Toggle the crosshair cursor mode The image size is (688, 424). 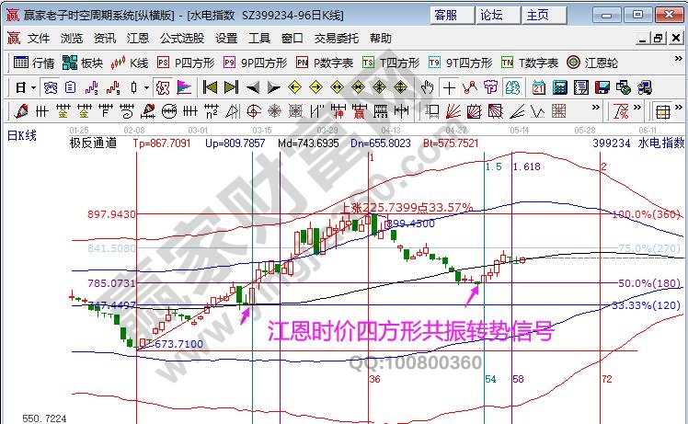click(x=449, y=87)
